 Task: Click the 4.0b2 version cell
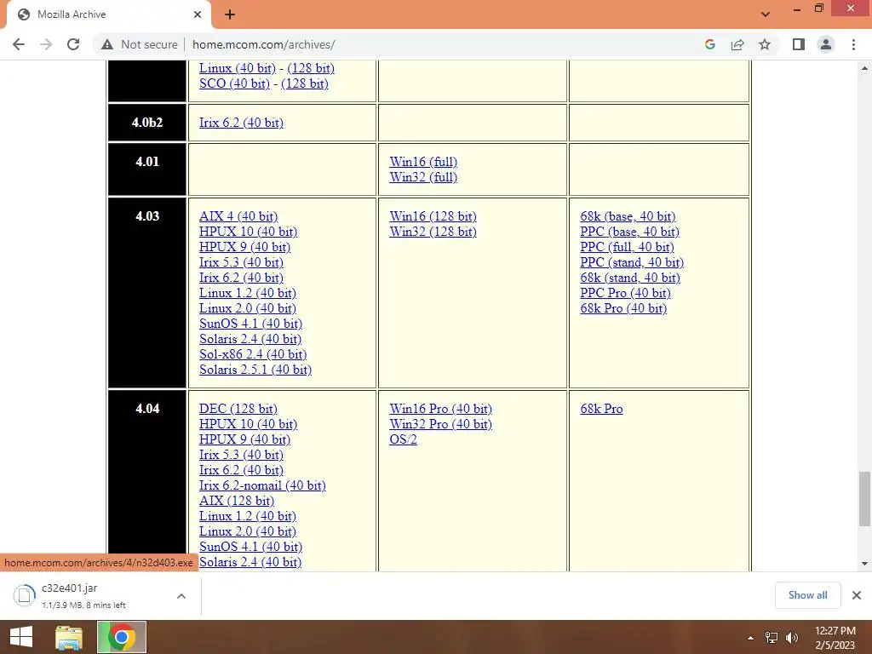tap(146, 123)
